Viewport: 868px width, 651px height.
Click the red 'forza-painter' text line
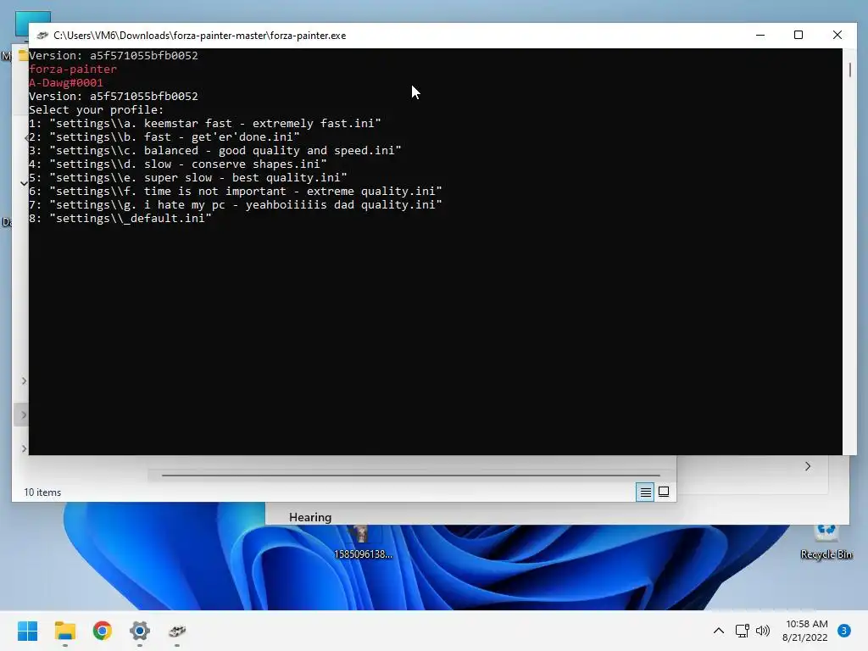(73, 70)
